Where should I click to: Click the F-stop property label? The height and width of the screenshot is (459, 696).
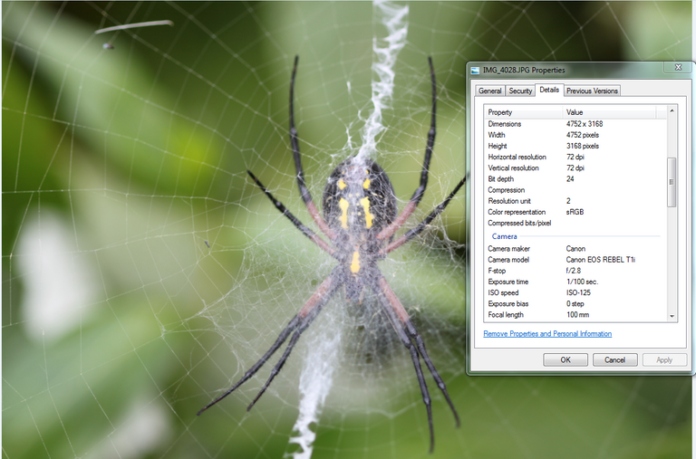[497, 271]
